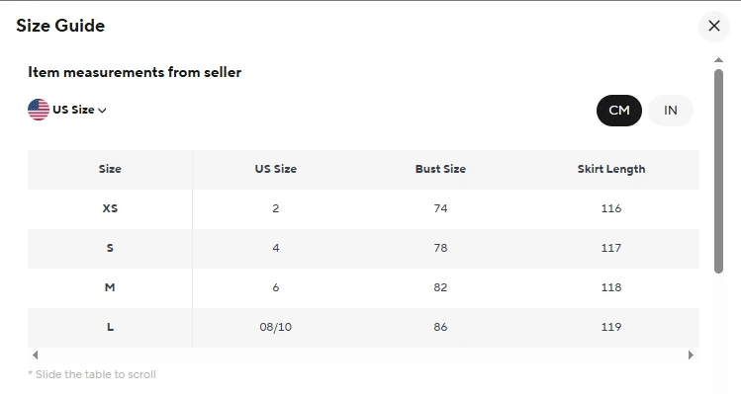Select the US Size column header

276,169
